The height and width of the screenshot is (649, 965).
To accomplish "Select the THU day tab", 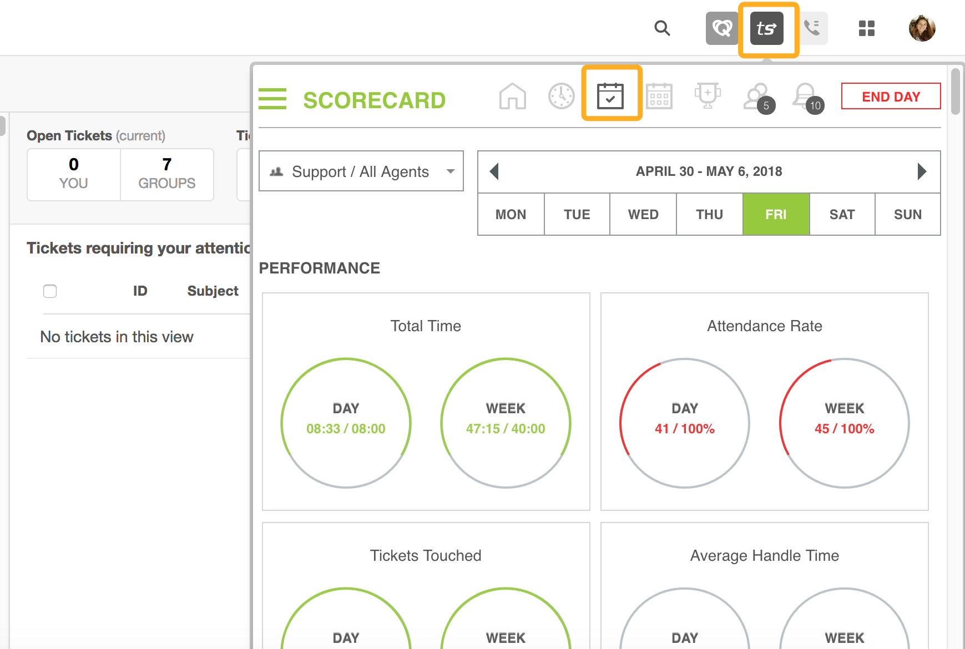I will coord(710,215).
